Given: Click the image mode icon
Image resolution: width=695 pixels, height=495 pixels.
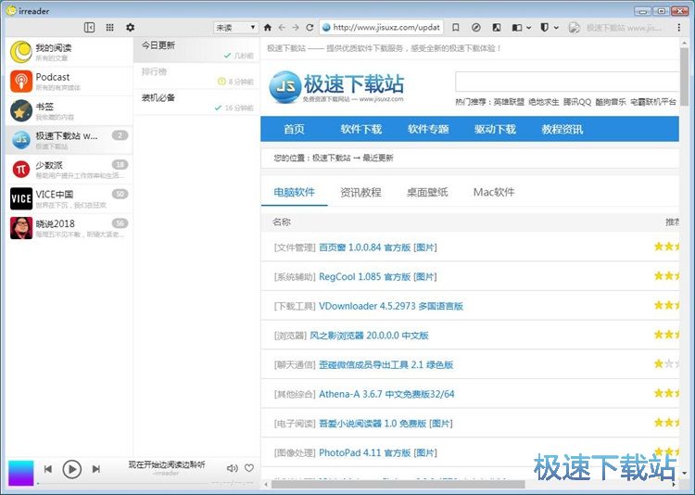Looking at the screenshot, I should pyautogui.click(x=497, y=28).
